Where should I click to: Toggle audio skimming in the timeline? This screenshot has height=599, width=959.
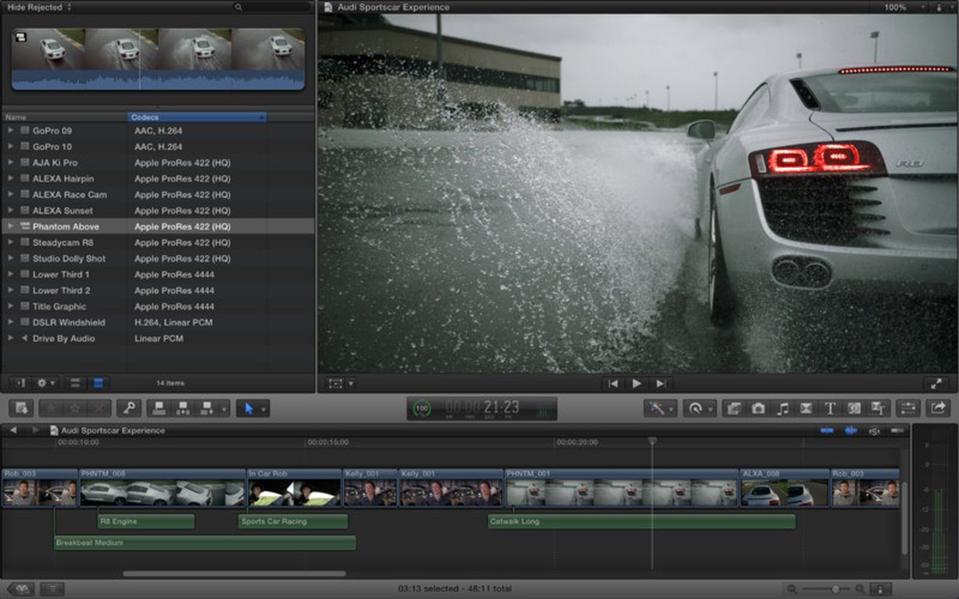point(851,430)
